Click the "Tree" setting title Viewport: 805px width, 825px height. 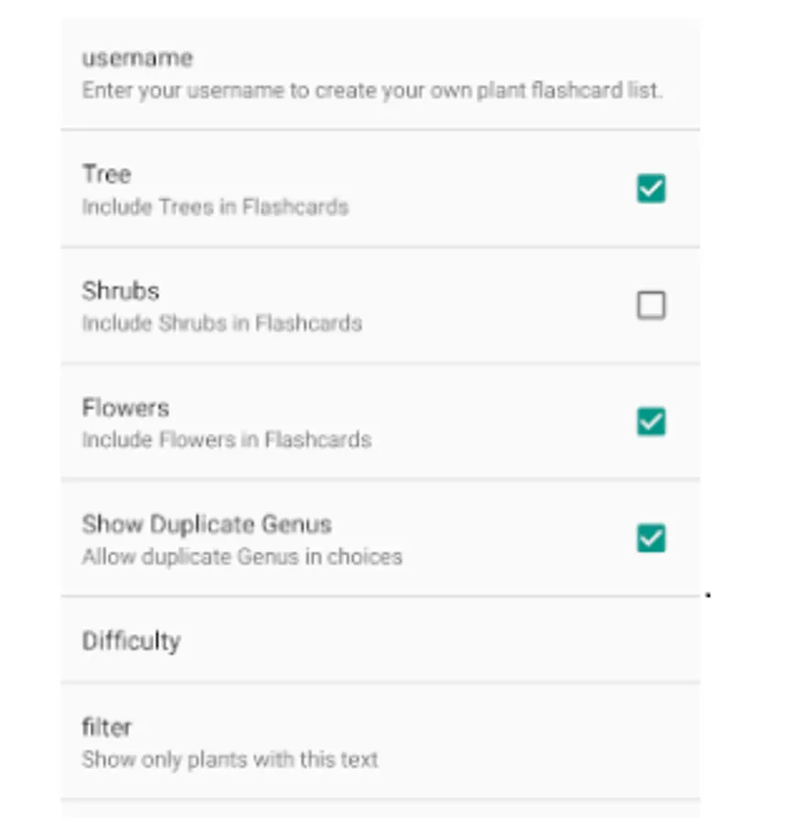pos(106,174)
